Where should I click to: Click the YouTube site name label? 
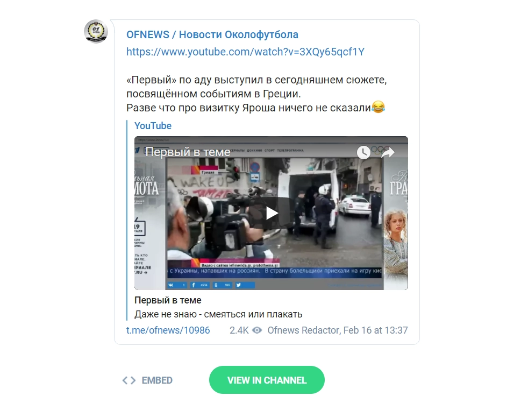pyautogui.click(x=153, y=126)
